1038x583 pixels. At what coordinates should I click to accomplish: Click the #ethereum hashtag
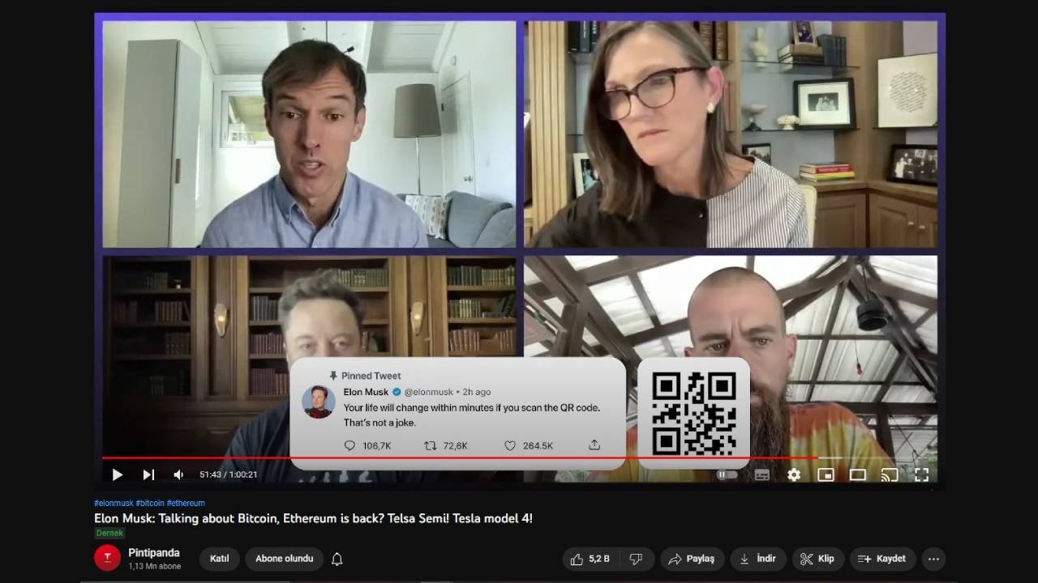(186, 503)
